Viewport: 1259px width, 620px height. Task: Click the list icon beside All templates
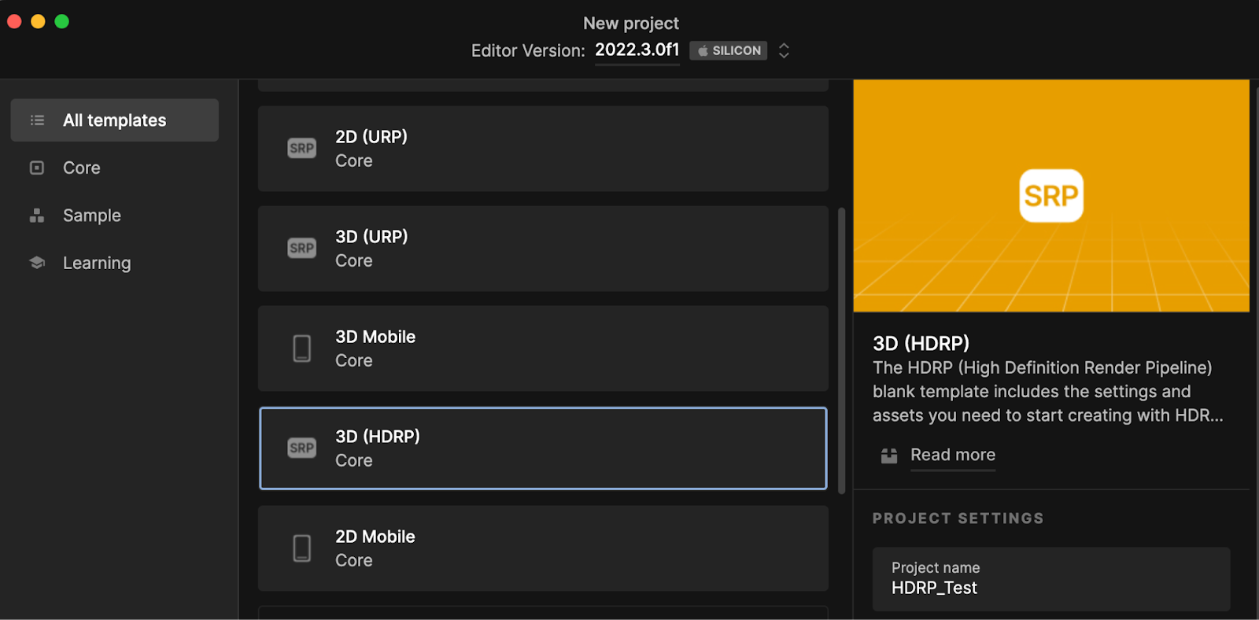pos(37,120)
